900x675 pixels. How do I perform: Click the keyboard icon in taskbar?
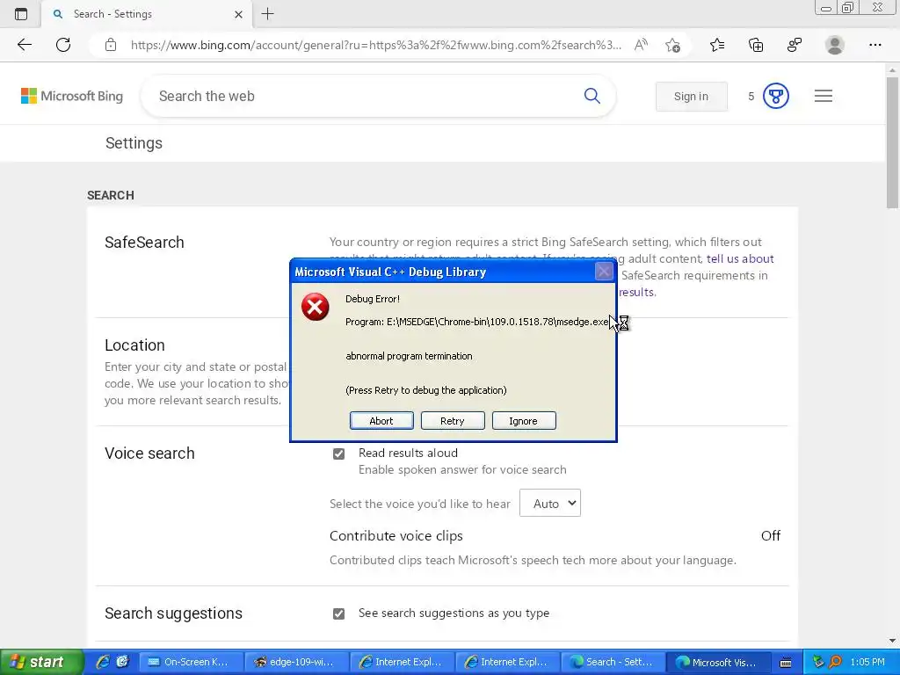point(786,663)
